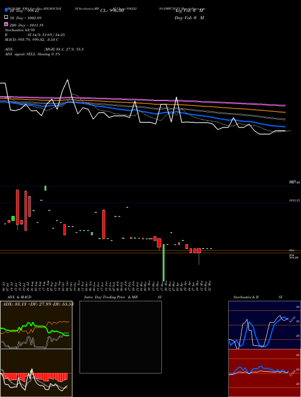The width and height of the screenshot is (301, 397).
Task: Click the '(MGR) 33.1, 27.9, 55.5' ADX values
Action: click(x=64, y=49)
